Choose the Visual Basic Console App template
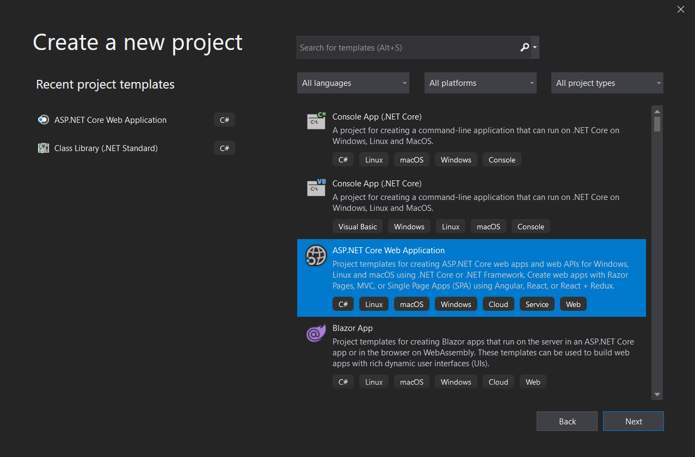The image size is (695, 457). (x=435, y=201)
